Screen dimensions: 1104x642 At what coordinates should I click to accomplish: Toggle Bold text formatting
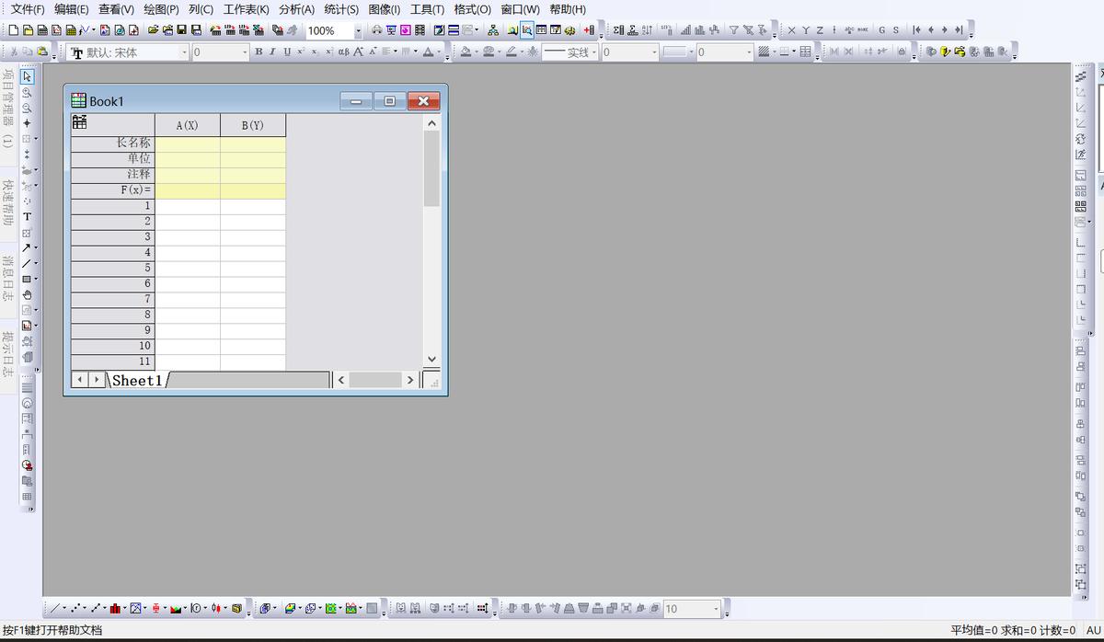point(259,52)
